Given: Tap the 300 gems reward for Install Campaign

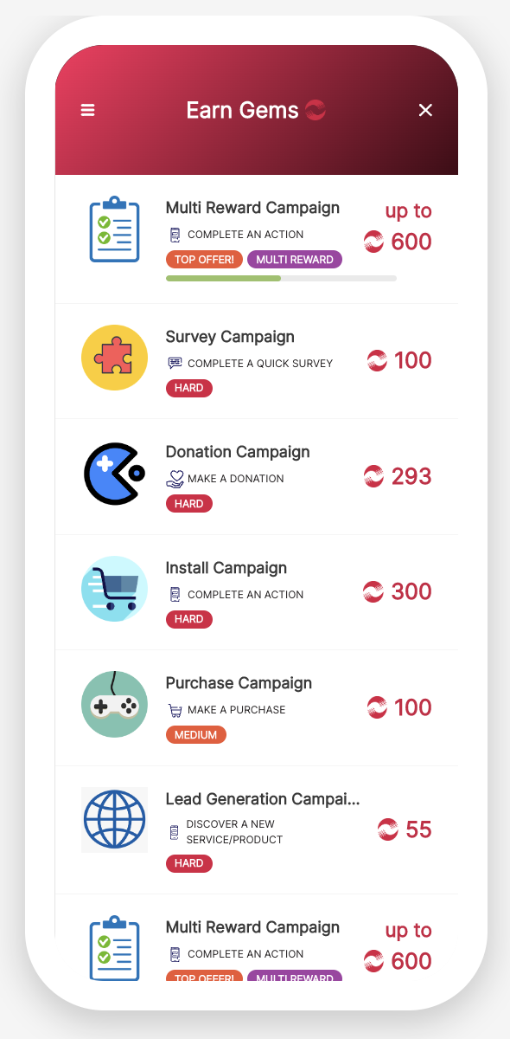Looking at the screenshot, I should coord(411,591).
